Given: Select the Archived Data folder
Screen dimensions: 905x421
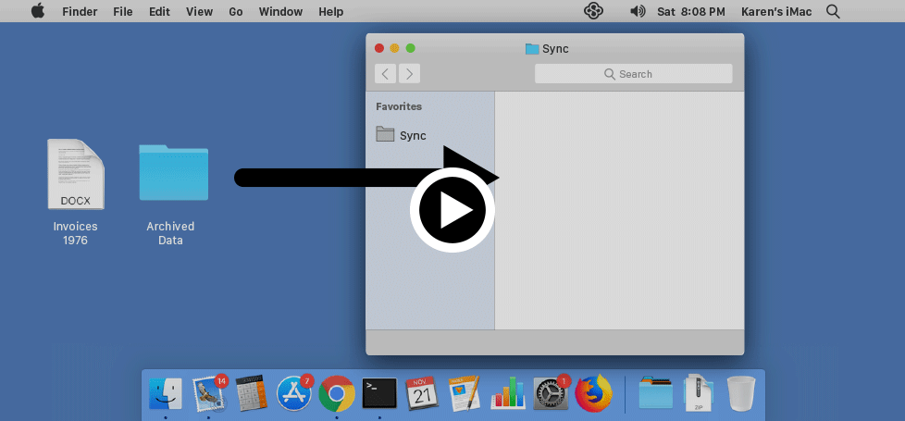Looking at the screenshot, I should coord(173,173).
